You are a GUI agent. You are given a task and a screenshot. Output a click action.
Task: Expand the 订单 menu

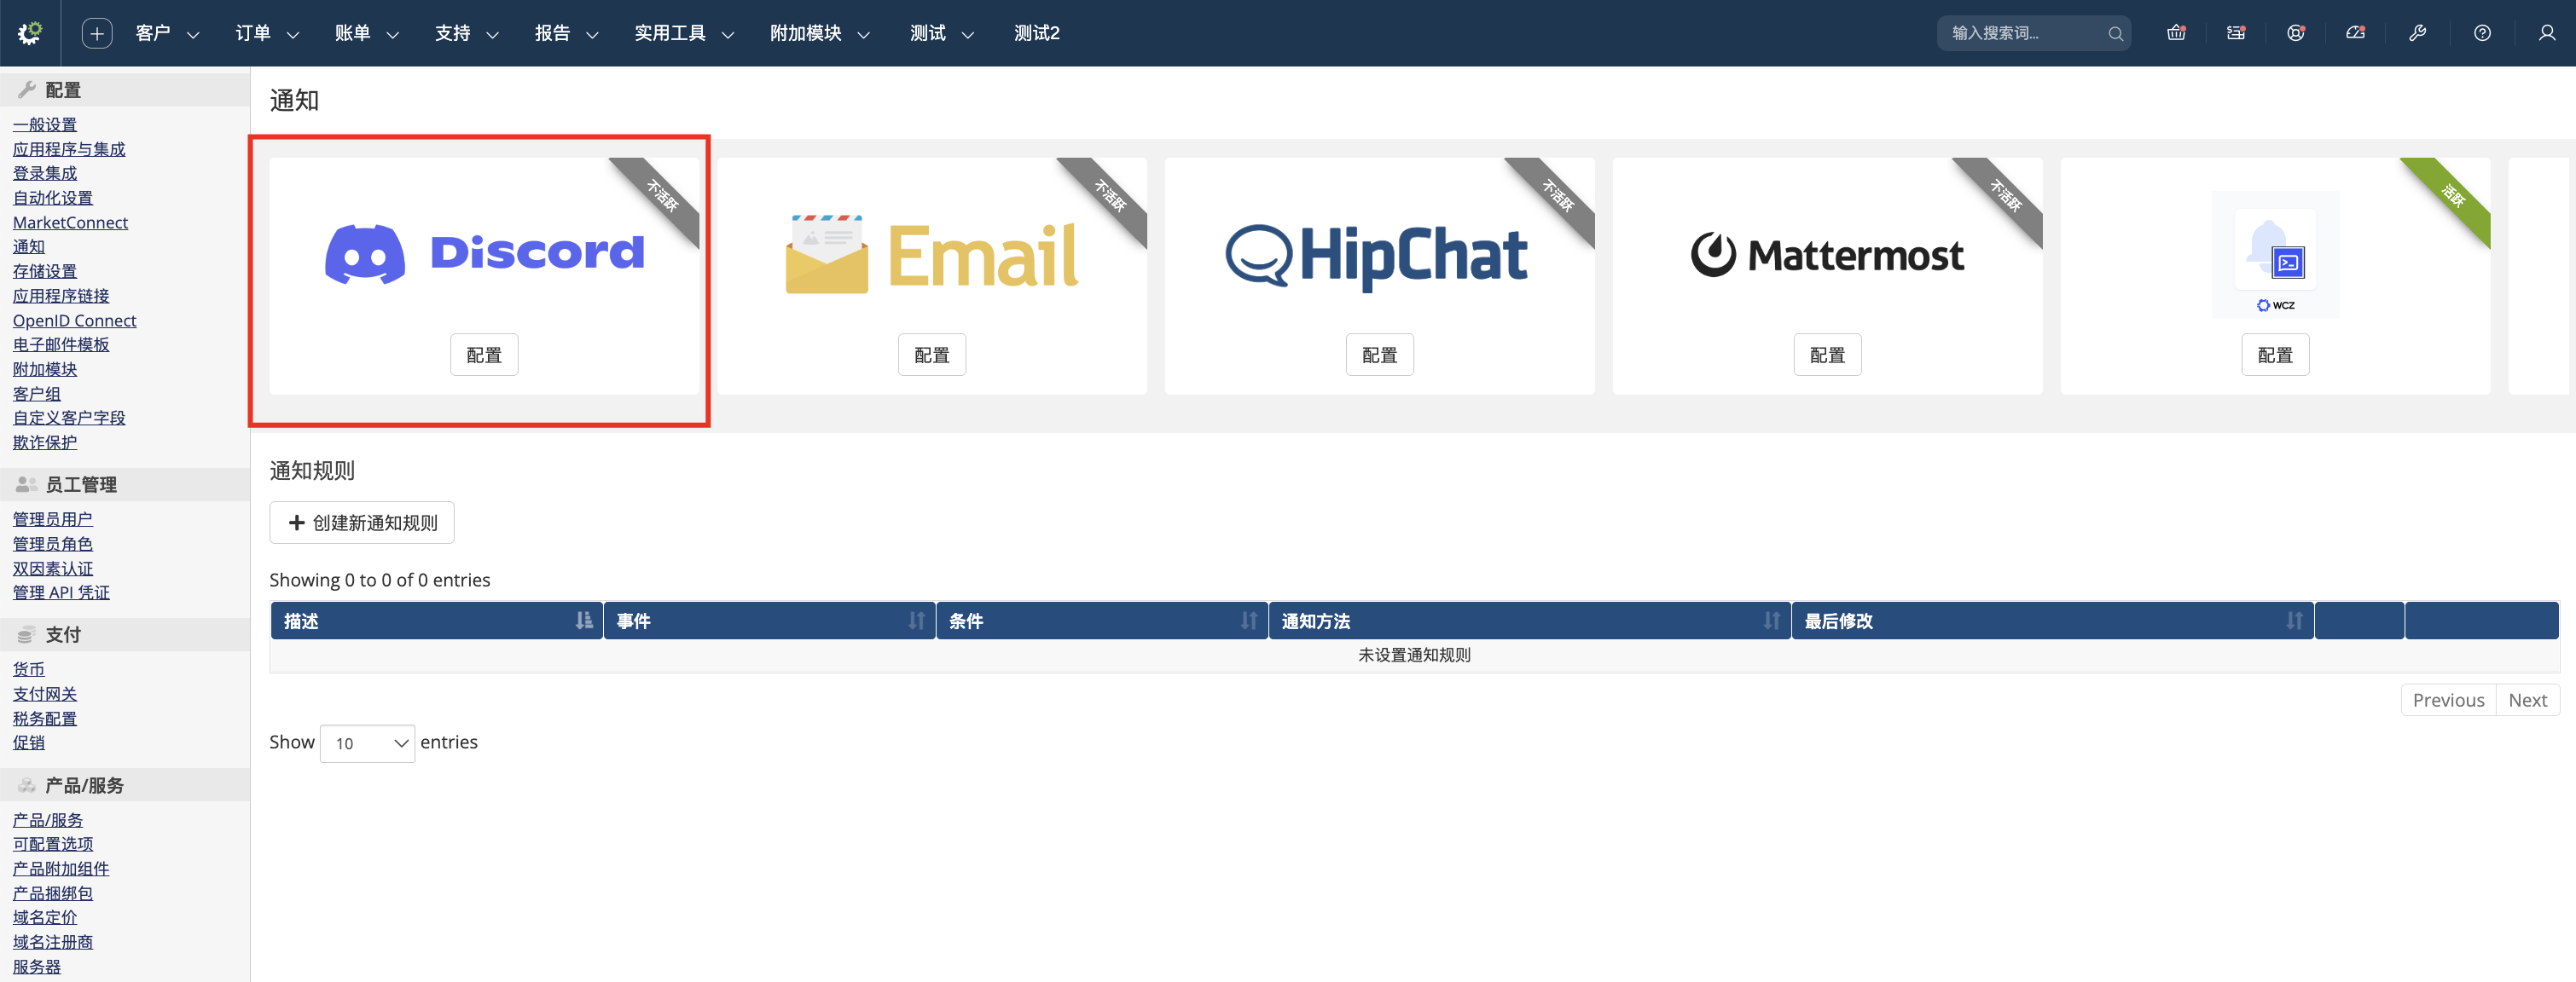pyautogui.click(x=267, y=33)
